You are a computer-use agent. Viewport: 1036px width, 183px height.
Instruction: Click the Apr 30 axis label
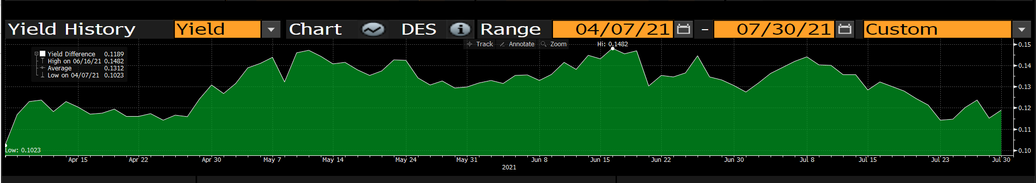[x=211, y=160]
